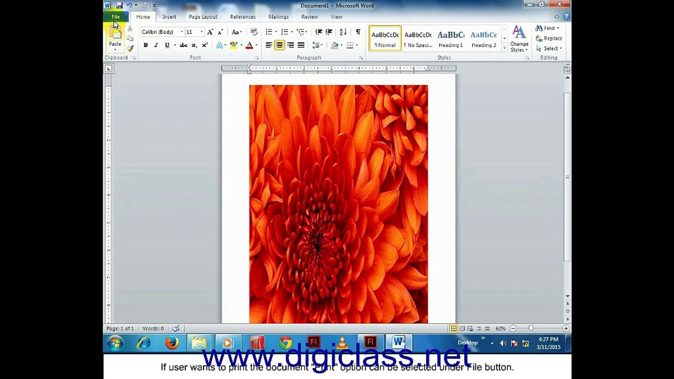This screenshot has width=674, height=379.
Task: Click the proofing check icon in status bar
Action: click(176, 328)
